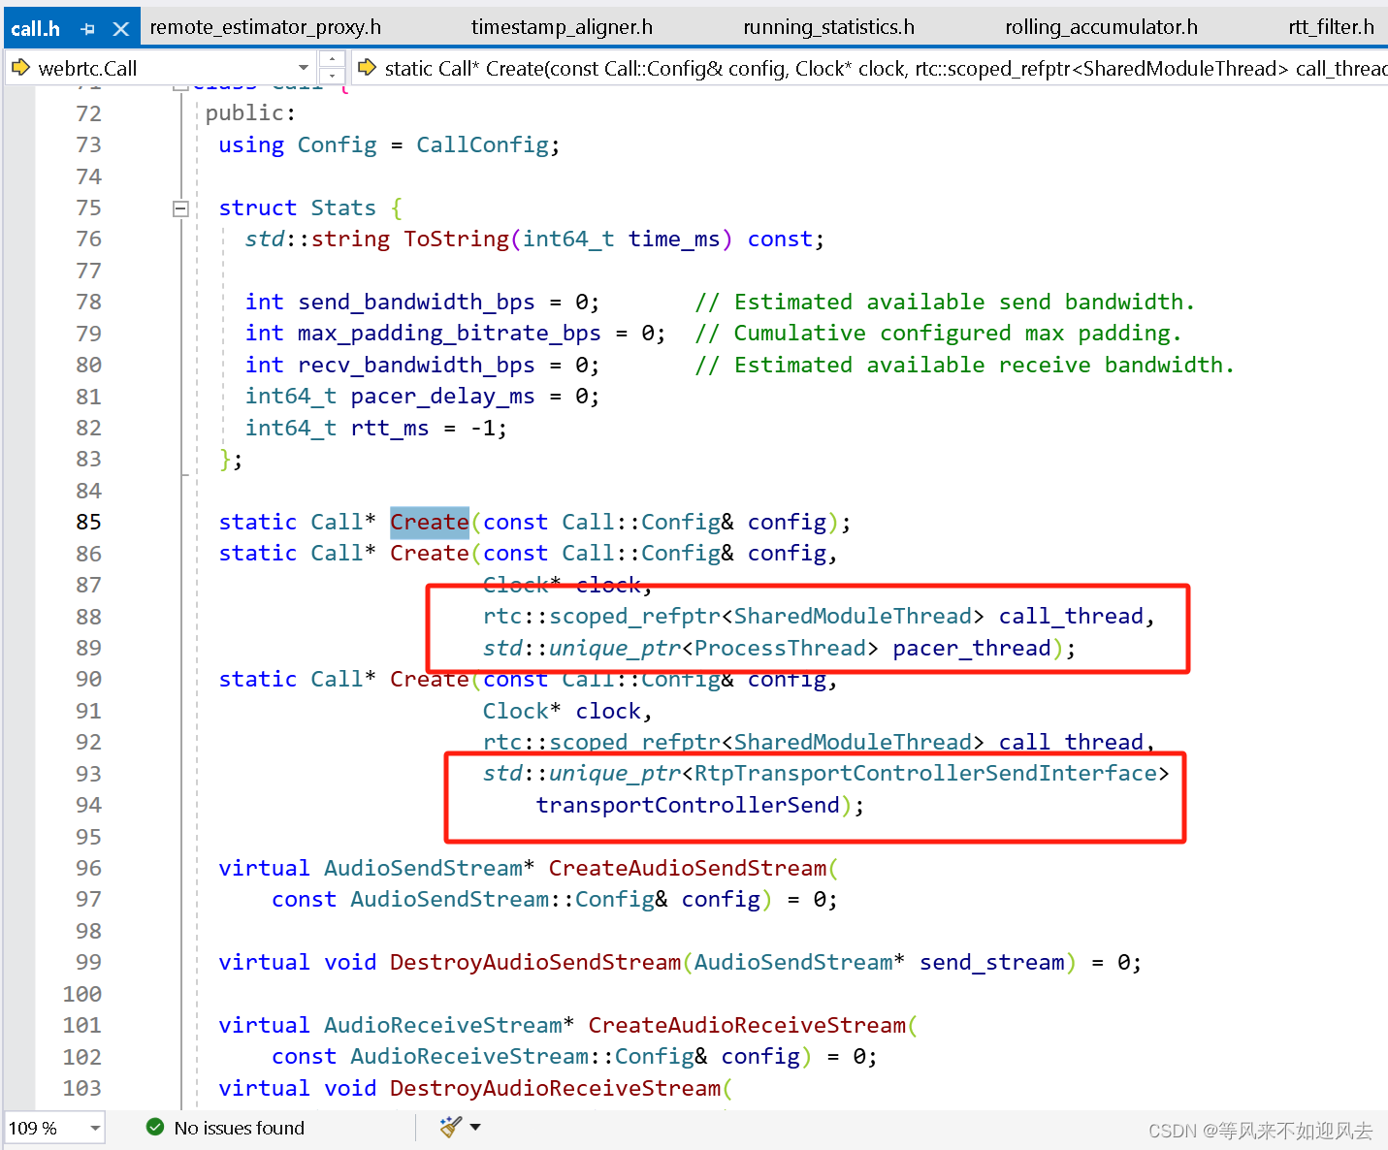Select the call.h tab
Screen dimensions: 1388x1150
36,29
